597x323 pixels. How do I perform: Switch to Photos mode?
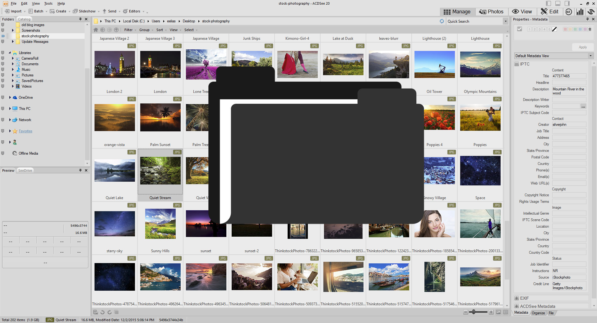(x=491, y=12)
